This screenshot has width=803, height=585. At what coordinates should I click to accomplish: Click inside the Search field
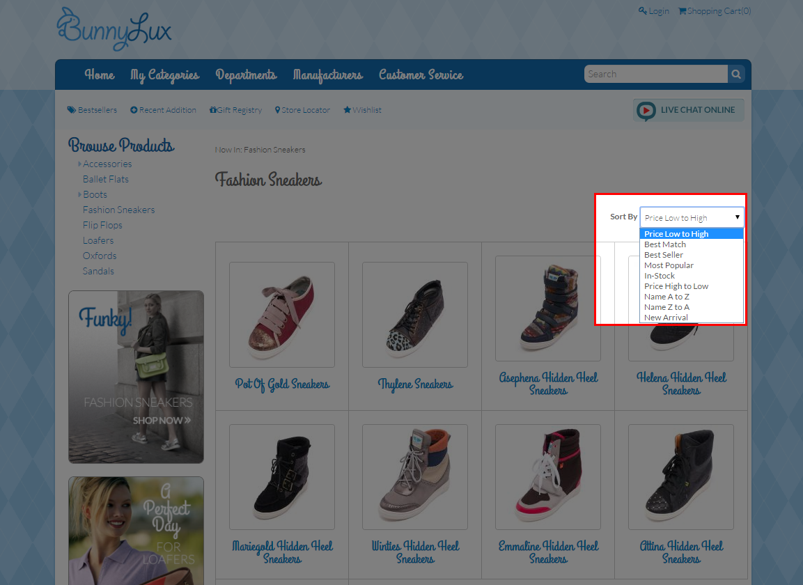click(x=655, y=75)
